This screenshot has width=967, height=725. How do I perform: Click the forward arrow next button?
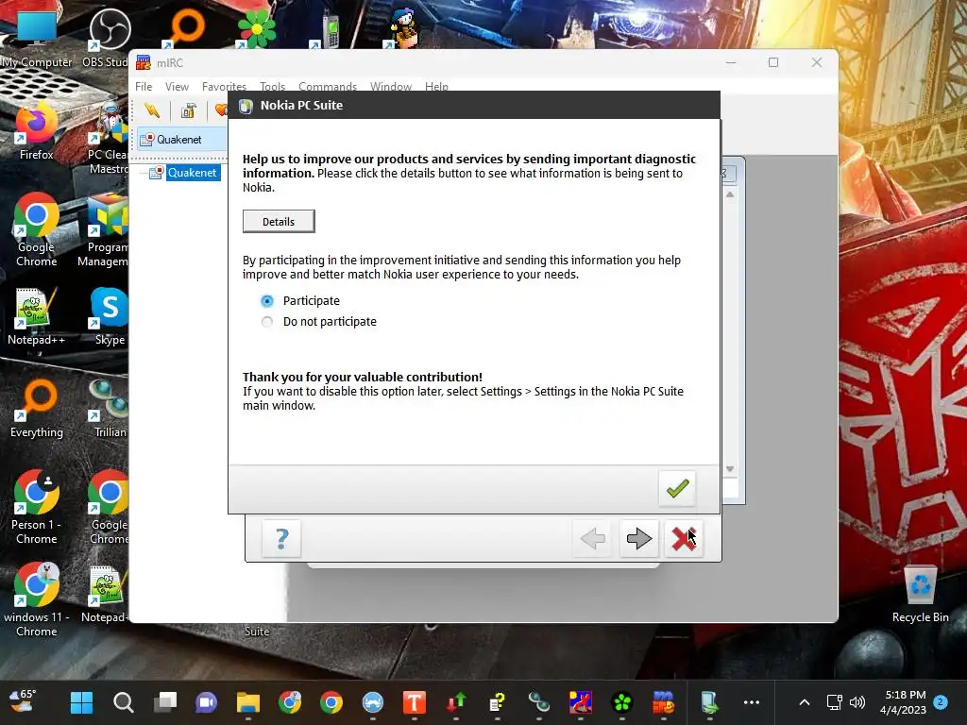(639, 538)
